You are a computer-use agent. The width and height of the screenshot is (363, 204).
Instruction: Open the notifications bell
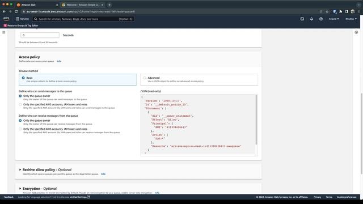coord(311,19)
